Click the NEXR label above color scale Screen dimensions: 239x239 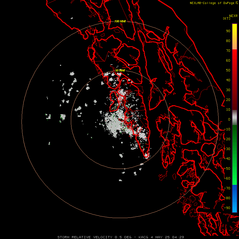point(233,16)
